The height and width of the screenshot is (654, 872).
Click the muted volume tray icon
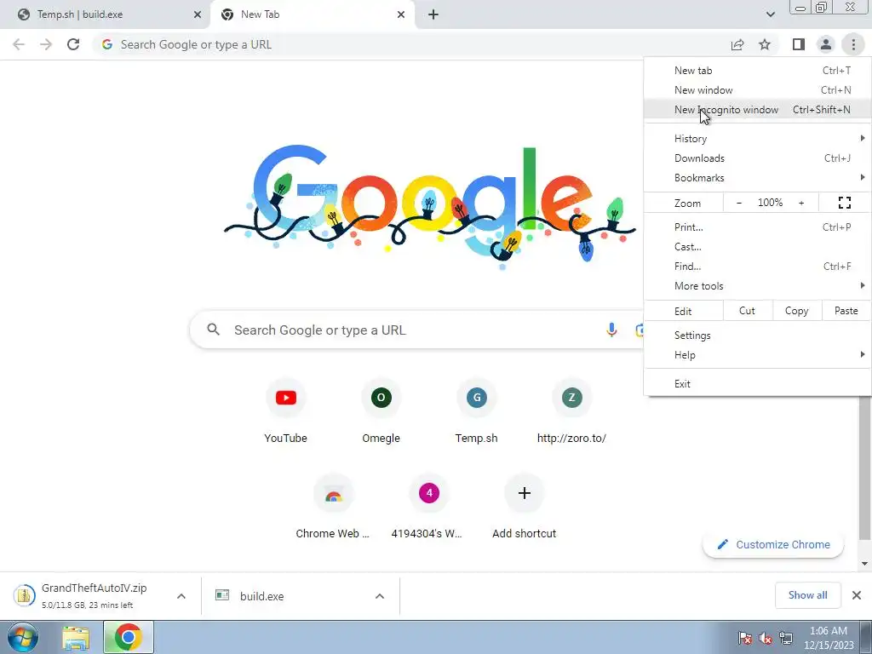pyautogui.click(x=766, y=639)
